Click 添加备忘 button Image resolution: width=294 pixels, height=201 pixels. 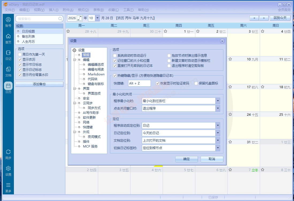pos(39,84)
